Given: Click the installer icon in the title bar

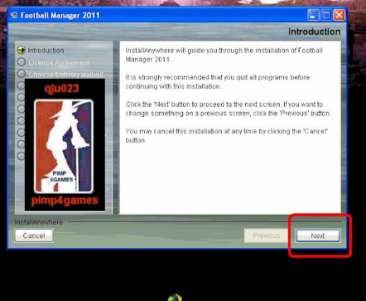Looking at the screenshot, I should (x=14, y=15).
